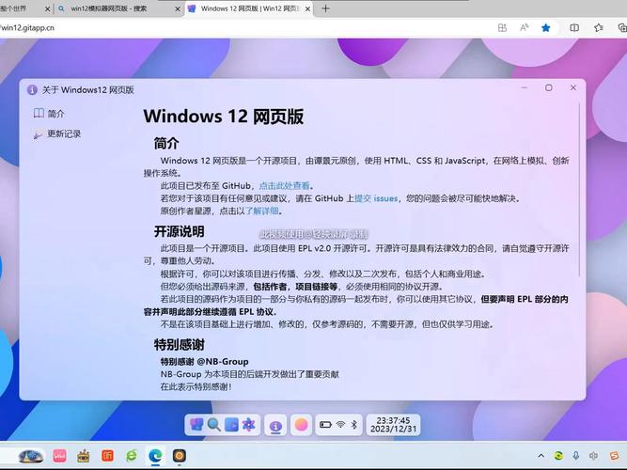The width and height of the screenshot is (627, 470).
Task: Open the orange circle recorder taskbar icon
Action: (x=180, y=456)
